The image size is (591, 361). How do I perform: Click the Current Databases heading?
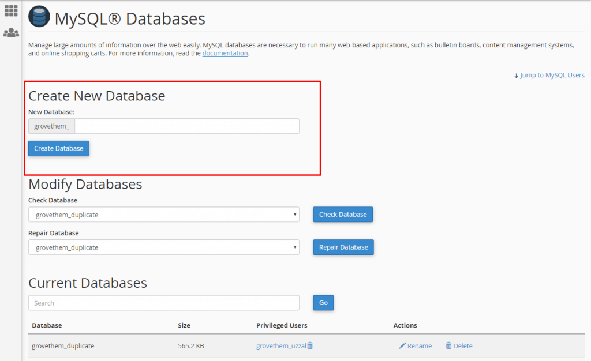coord(88,283)
